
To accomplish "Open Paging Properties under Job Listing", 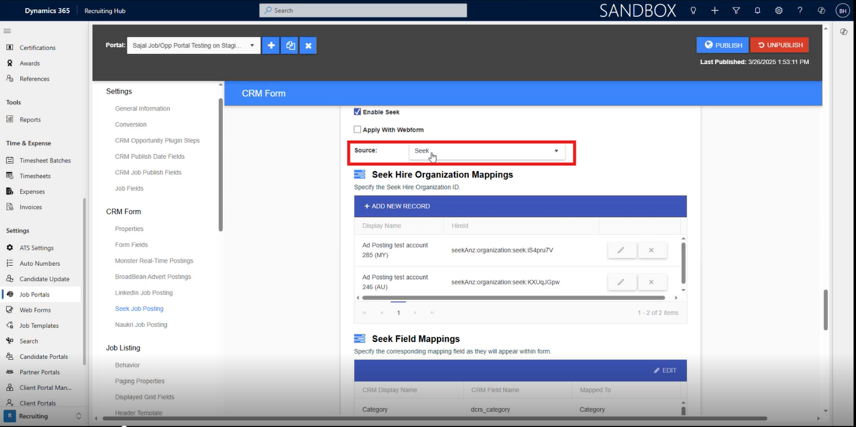I will (x=140, y=381).
